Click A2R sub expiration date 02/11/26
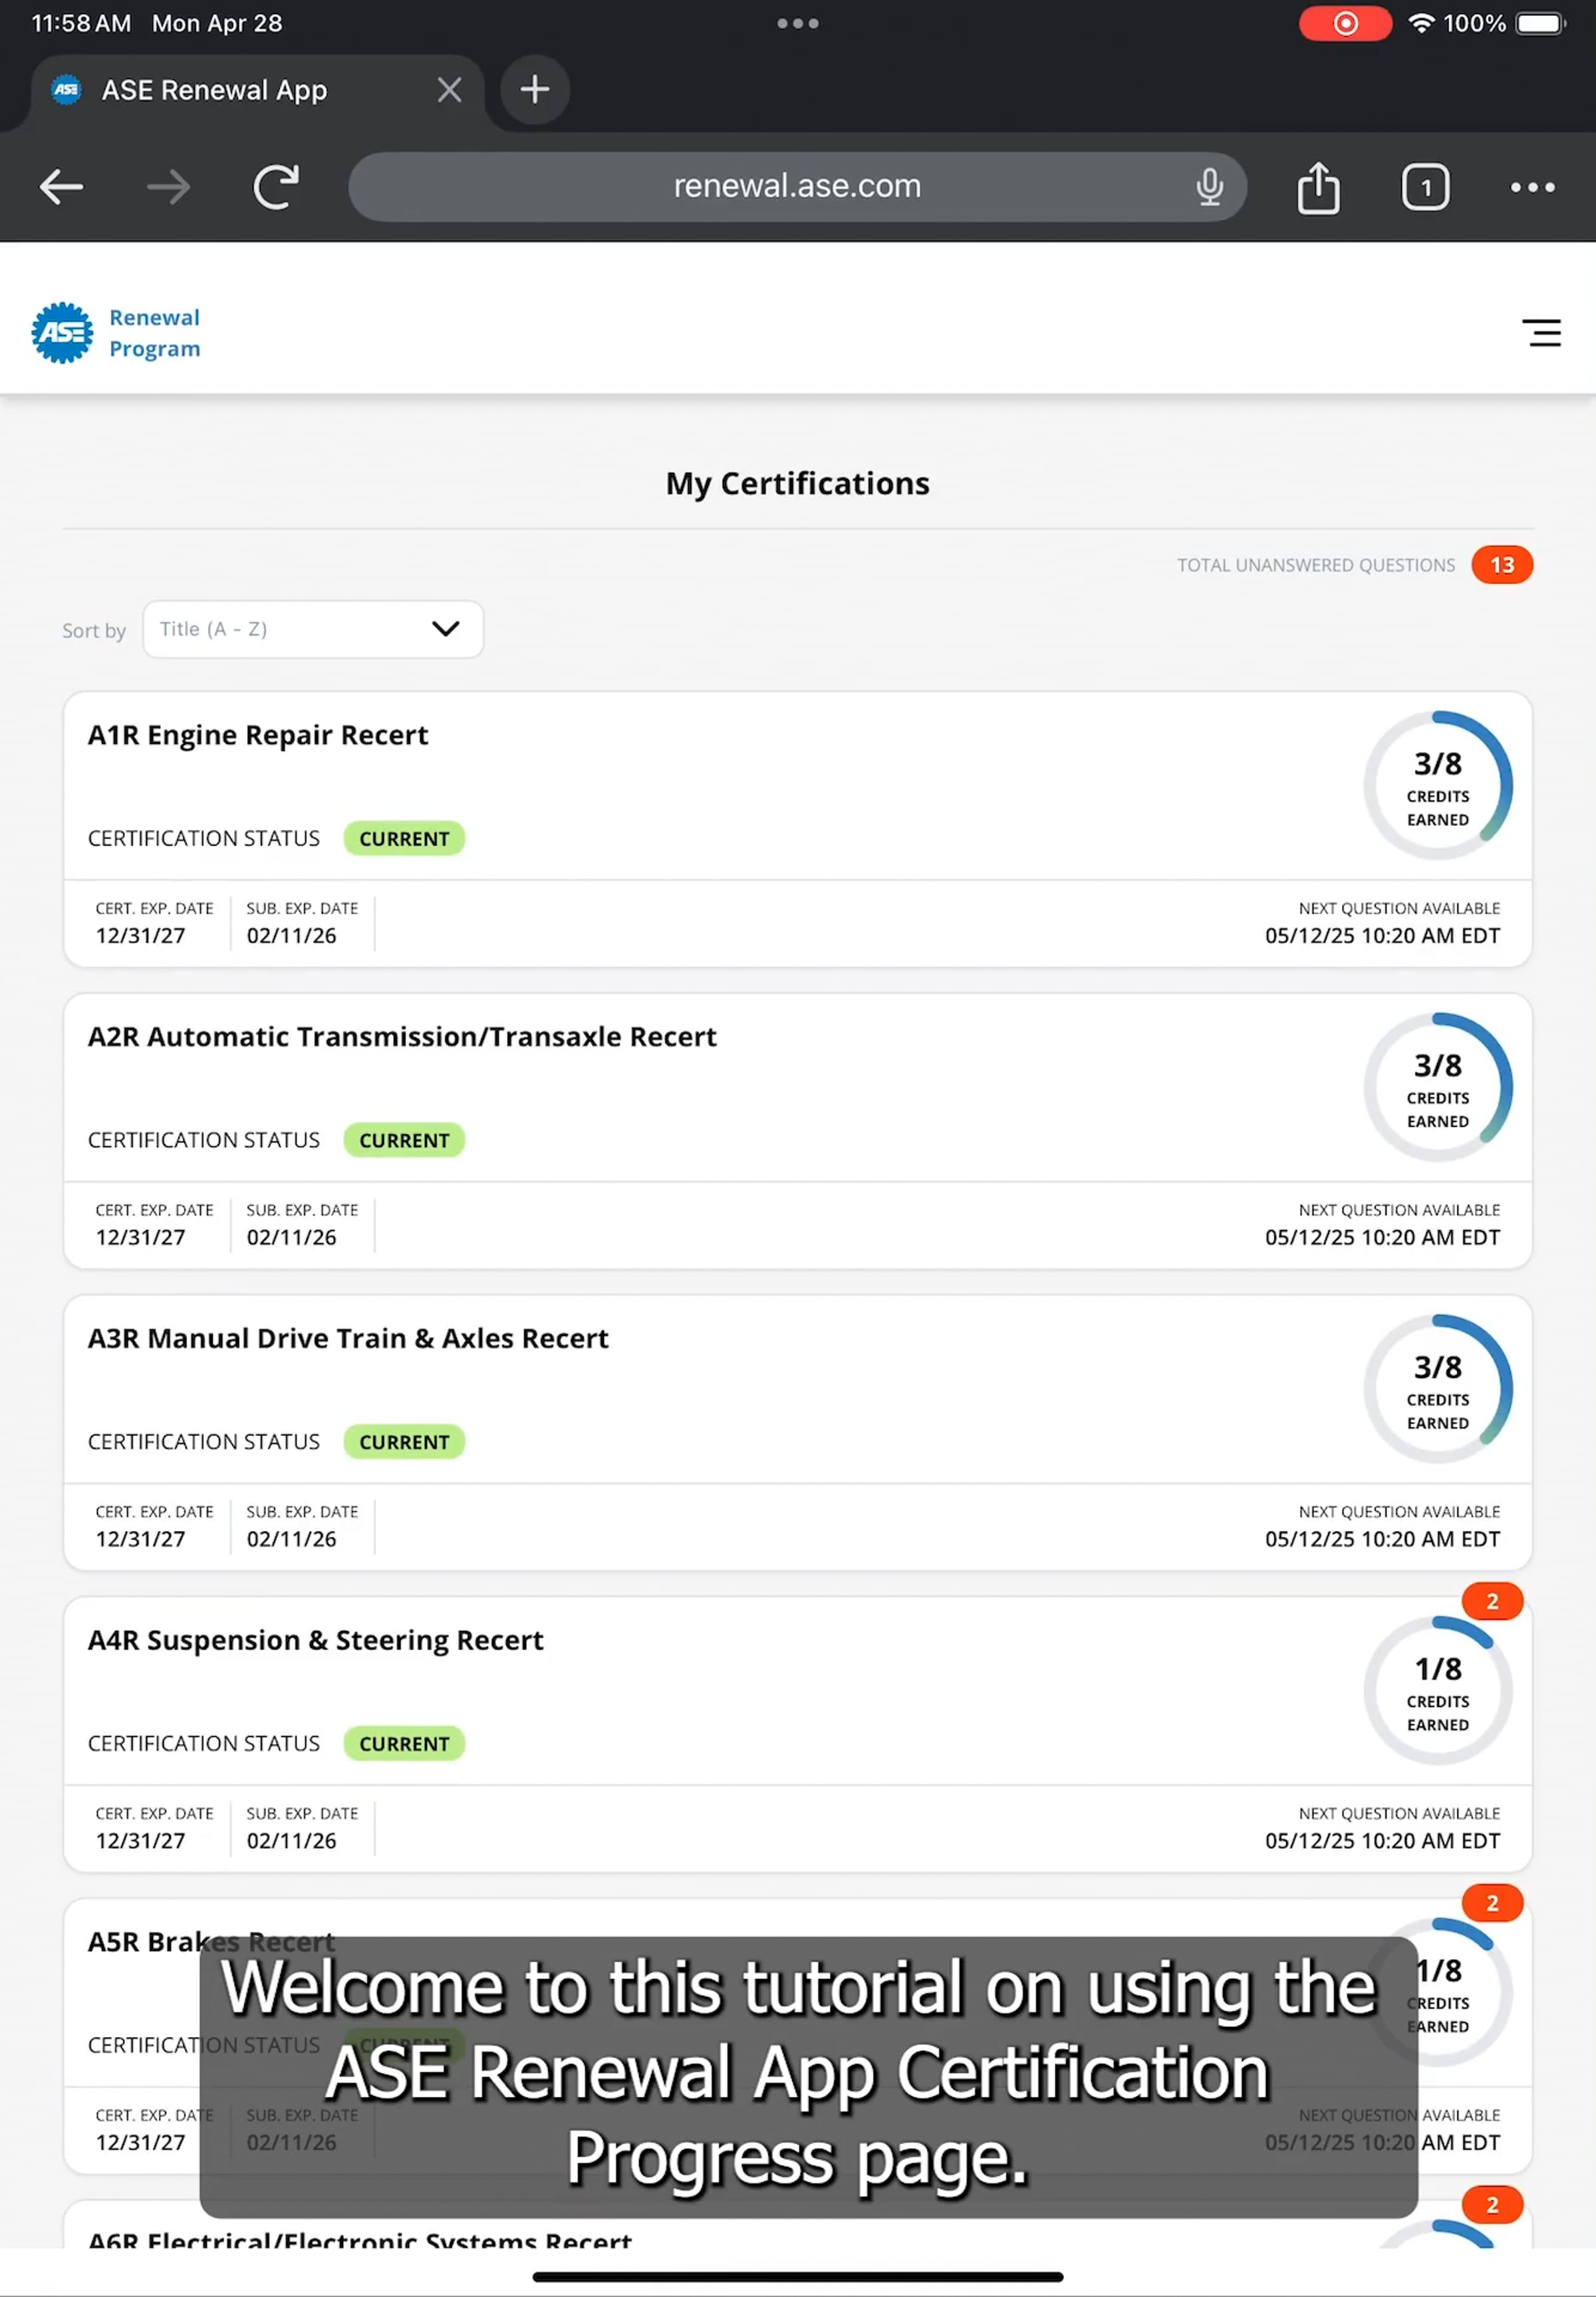Image resolution: width=1596 pixels, height=2297 pixels. 292,1238
